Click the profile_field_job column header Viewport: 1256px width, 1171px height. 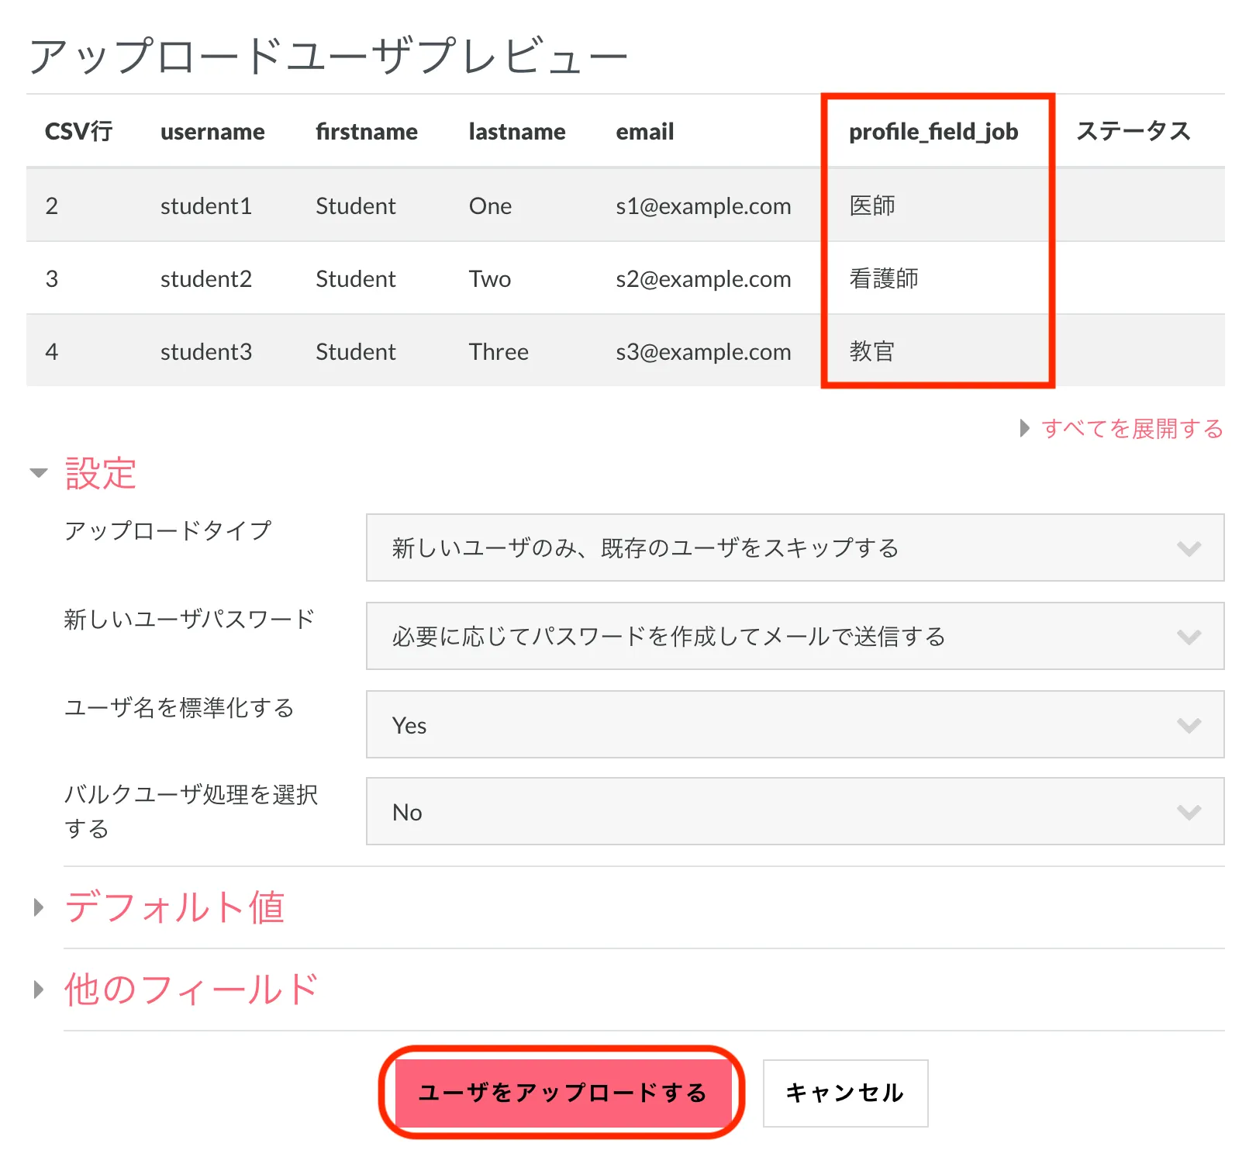[x=933, y=132]
